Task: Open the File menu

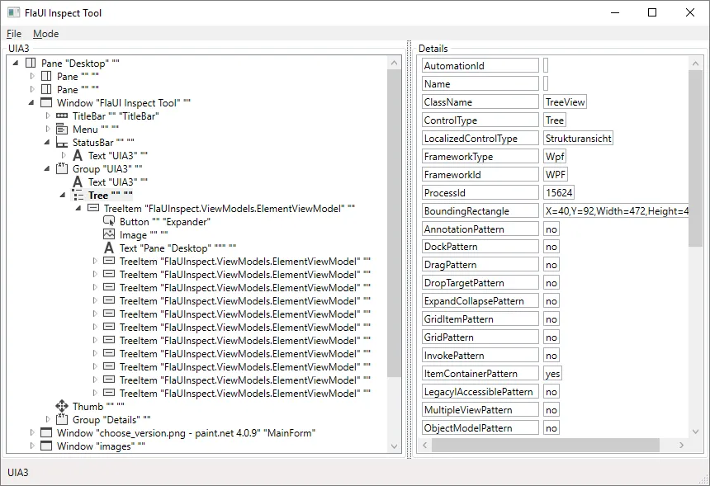Action: (x=13, y=33)
